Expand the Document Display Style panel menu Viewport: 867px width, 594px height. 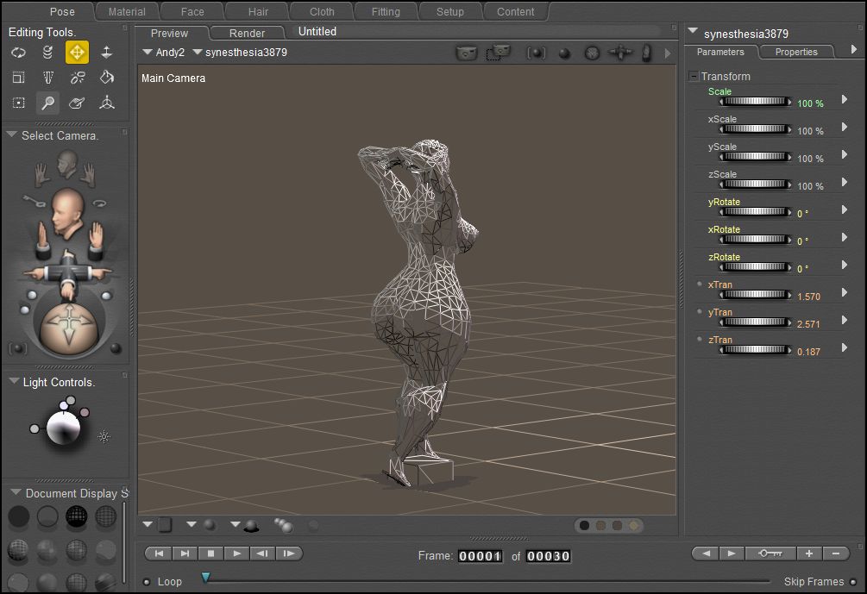[16, 492]
